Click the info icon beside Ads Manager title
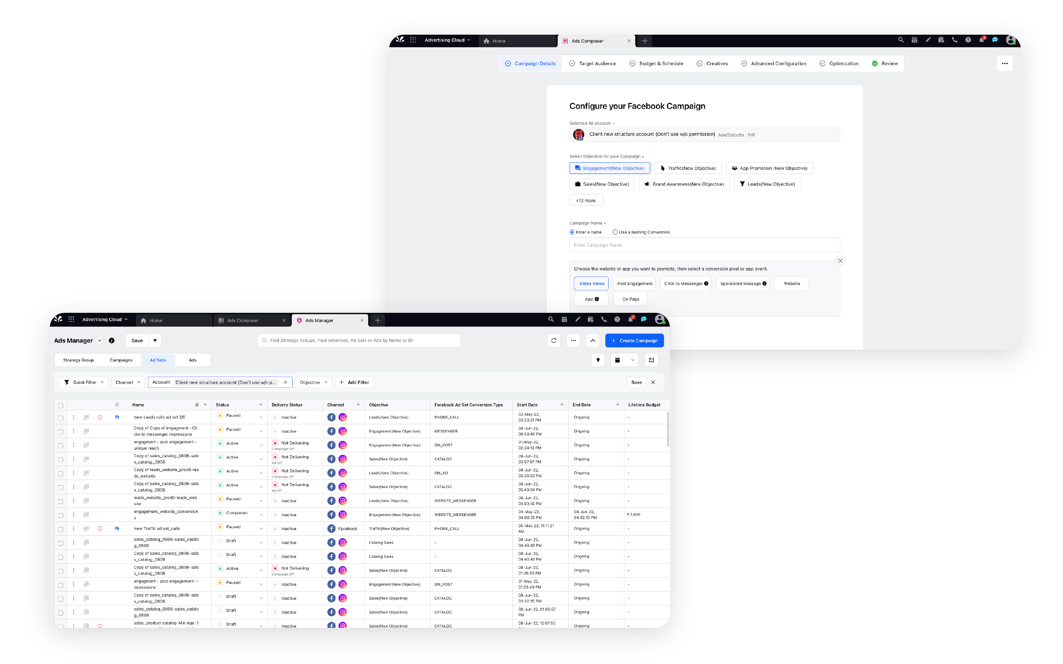 (111, 340)
